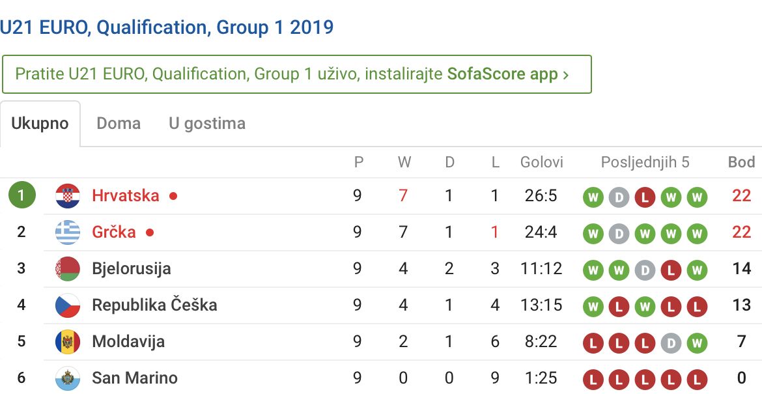Click the San Marino flag icon
This screenshot has height=394, width=762.
click(67, 378)
